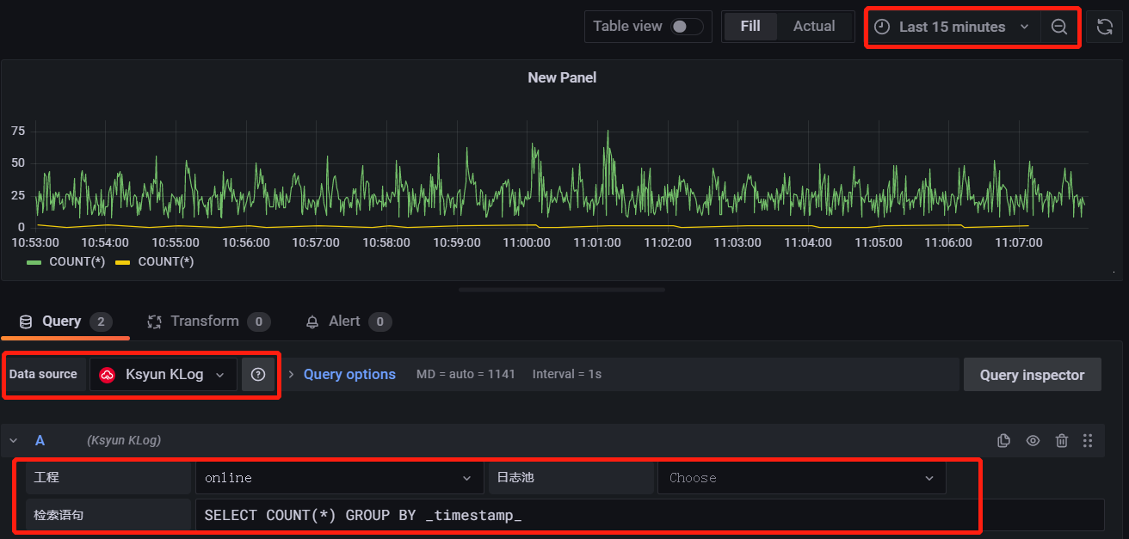Image resolution: width=1129 pixels, height=539 pixels.
Task: Click the clock icon in the time picker
Action: pos(882,27)
